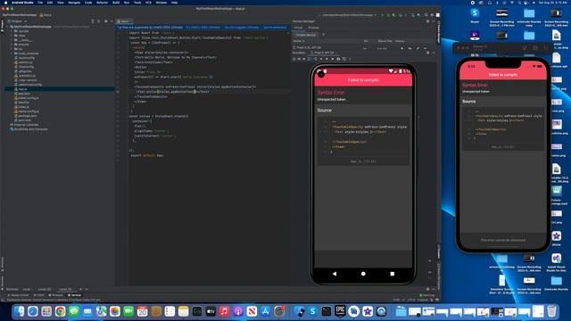Screen dimensions: 571x321
Task: Click the Android emulator home circle button
Action: 363,274
